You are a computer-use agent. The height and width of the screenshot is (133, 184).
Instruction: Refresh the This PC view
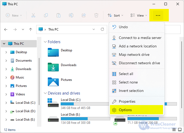point(102,29)
